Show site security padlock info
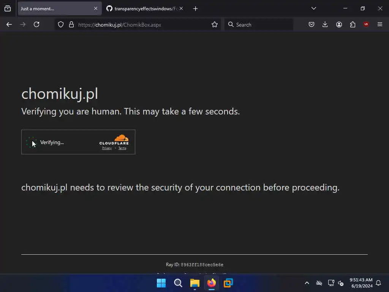 pos(71,25)
